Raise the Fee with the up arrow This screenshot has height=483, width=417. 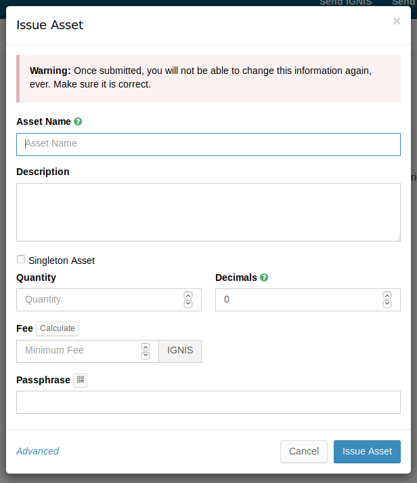point(145,347)
